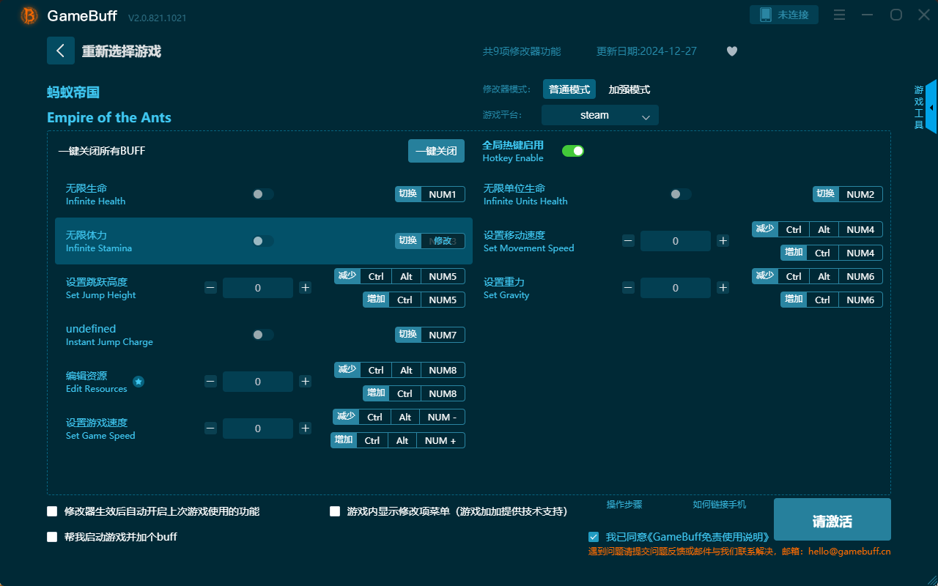This screenshot has height=586, width=938.
Task: Click the 减少 NUM5 jump height hotkey
Action: click(x=400, y=276)
